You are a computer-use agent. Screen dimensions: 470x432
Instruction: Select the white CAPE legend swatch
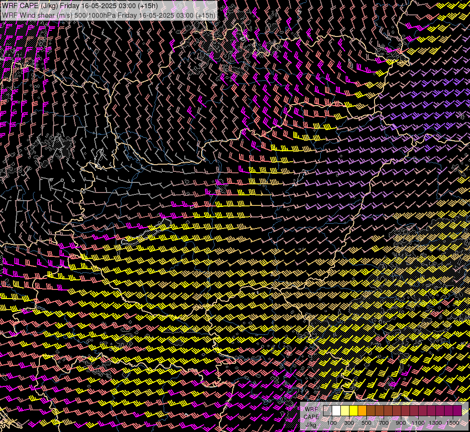337,411
